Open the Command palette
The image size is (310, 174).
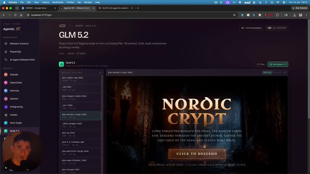click(251, 28)
